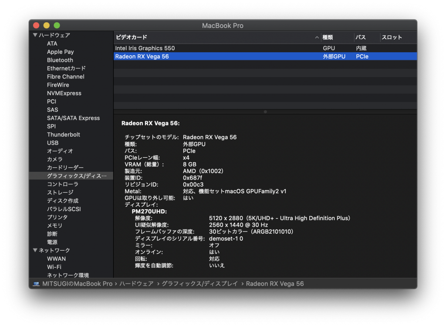The image size is (446, 327).
Task: Click the sort direction arrow in header
Action: [317, 37]
